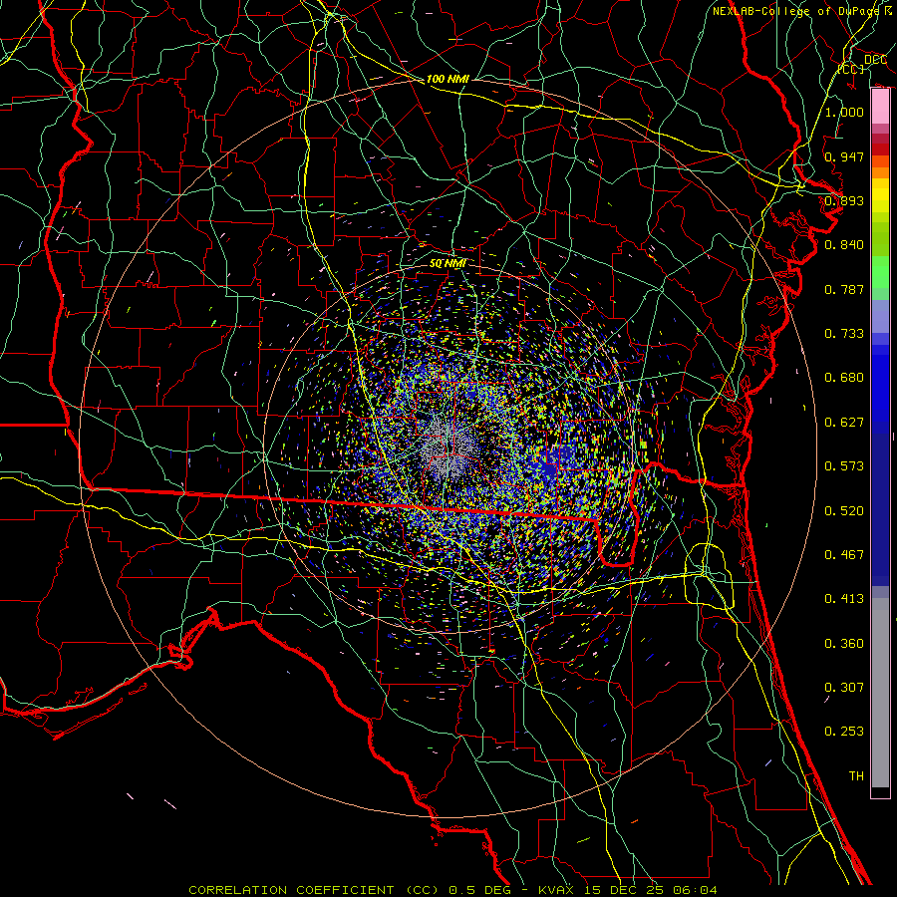Click the DEC label above the legend
Image resolution: width=897 pixels, height=897 pixels.
875,59
